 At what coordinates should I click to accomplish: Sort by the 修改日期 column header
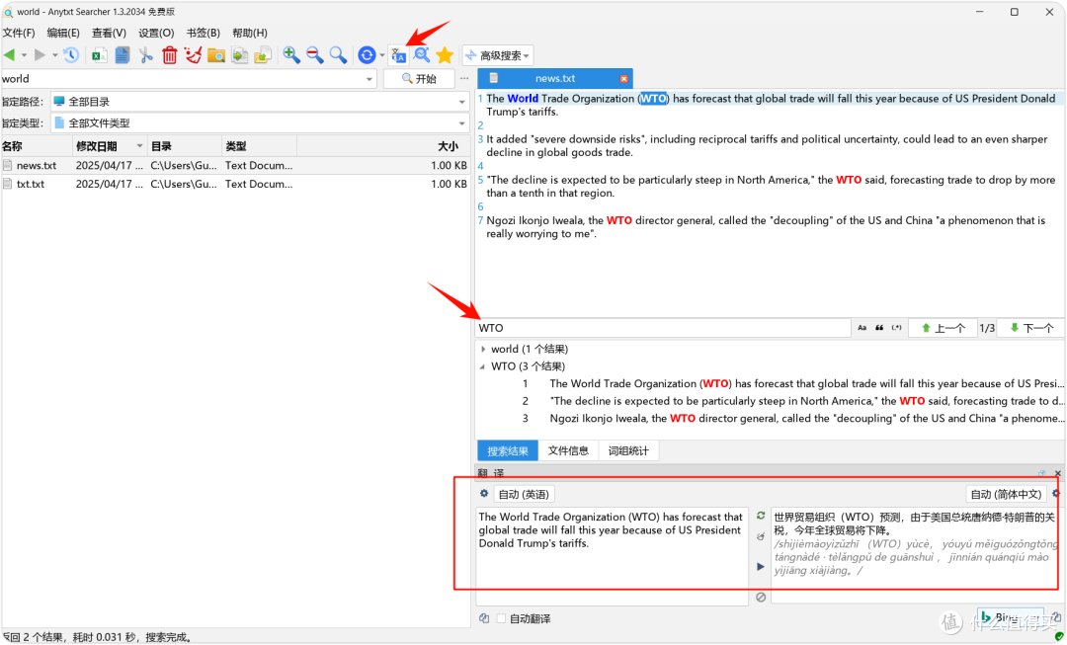click(x=109, y=146)
